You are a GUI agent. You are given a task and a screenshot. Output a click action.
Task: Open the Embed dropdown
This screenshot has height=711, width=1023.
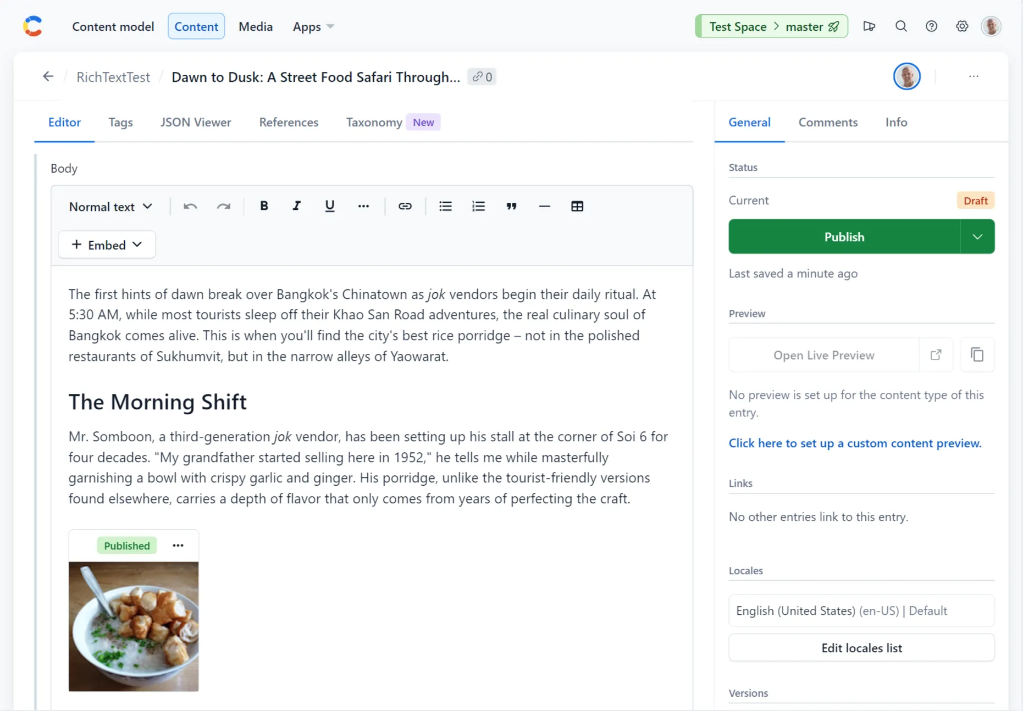[107, 245]
